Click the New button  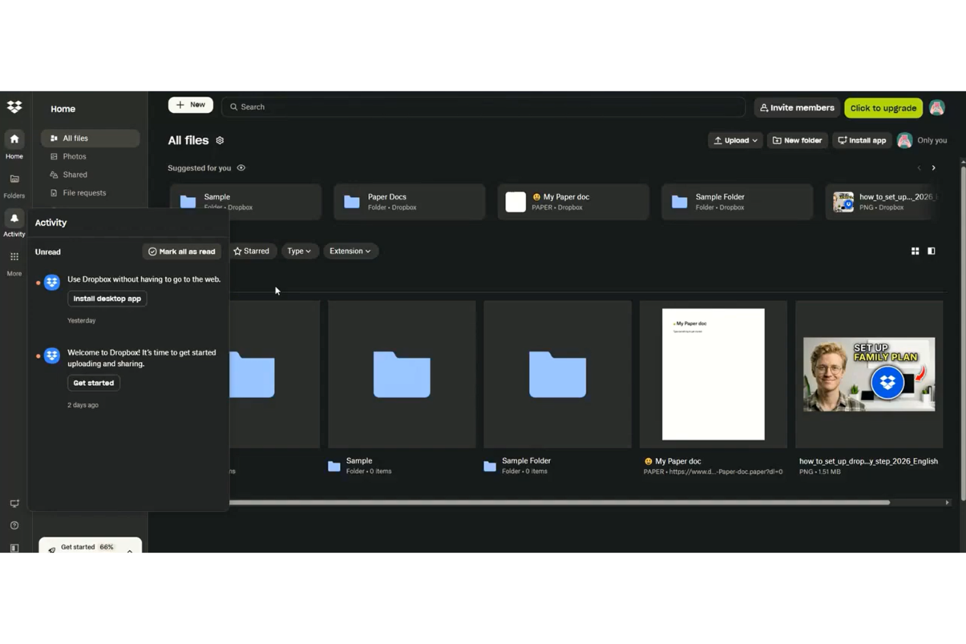pyautogui.click(x=191, y=105)
